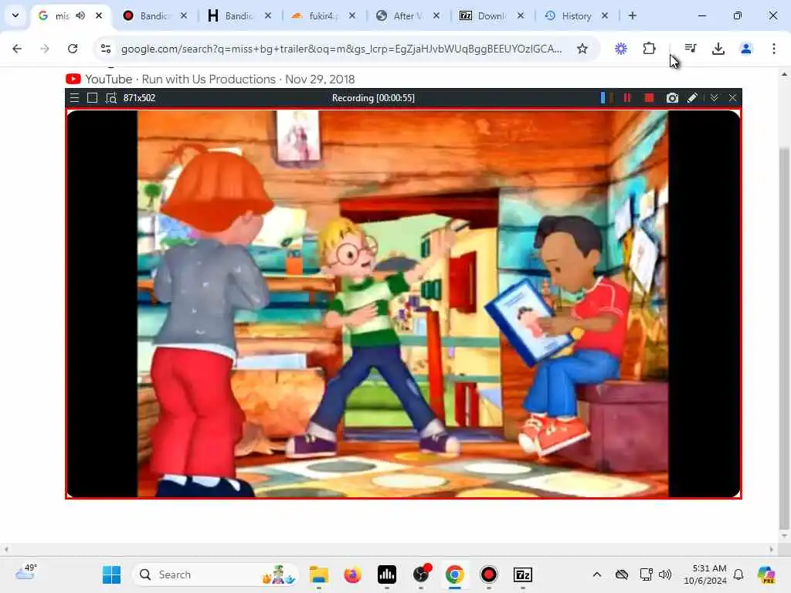Click the address bar URL field
The image size is (791, 593).
[x=341, y=49]
